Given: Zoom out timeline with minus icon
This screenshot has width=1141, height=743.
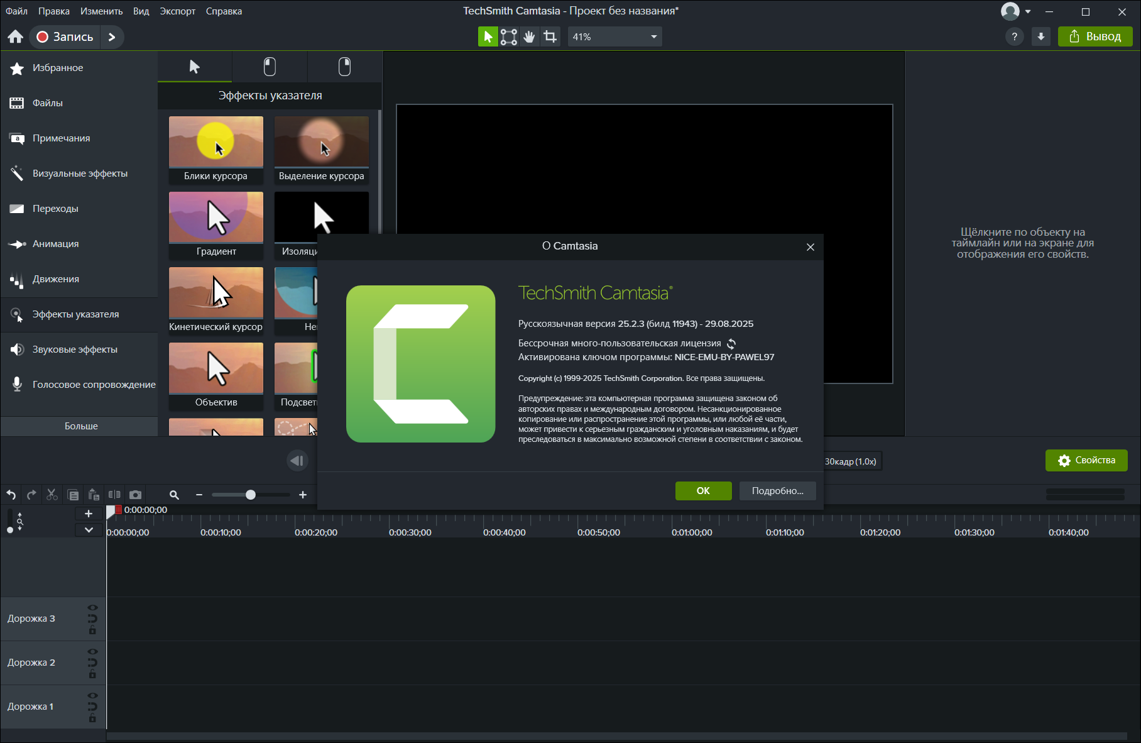Looking at the screenshot, I should click(199, 495).
